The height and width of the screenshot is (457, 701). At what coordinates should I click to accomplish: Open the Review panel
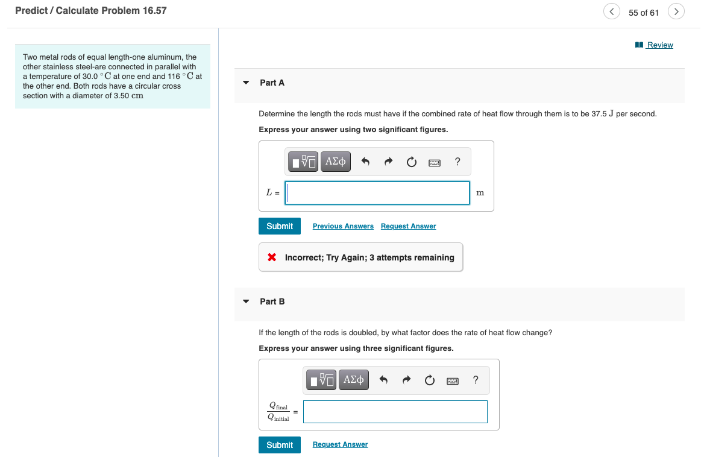[658, 45]
